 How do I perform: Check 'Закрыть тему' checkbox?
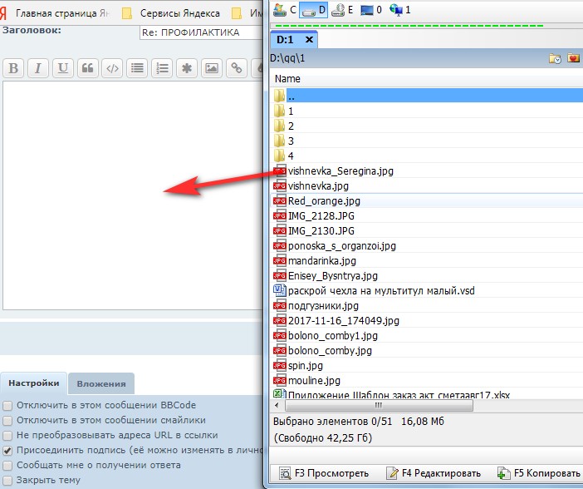coord(7,480)
